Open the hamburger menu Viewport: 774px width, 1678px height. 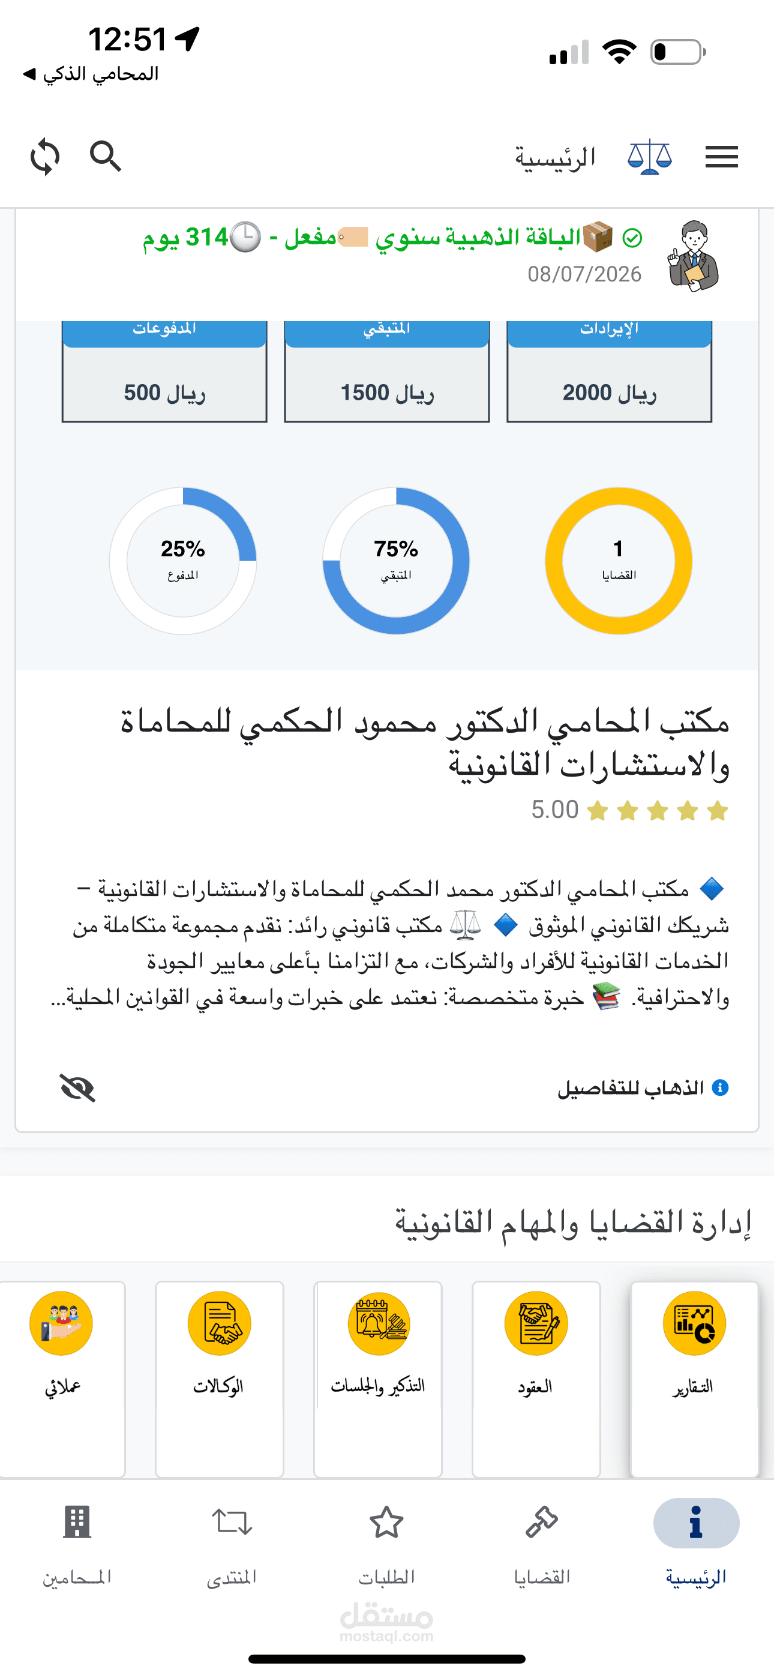pyautogui.click(x=721, y=157)
